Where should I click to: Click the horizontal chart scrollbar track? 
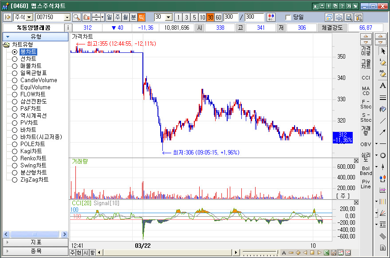168,253
